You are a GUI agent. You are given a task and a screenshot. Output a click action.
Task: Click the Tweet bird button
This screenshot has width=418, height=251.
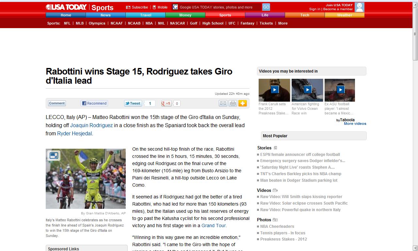(x=133, y=103)
